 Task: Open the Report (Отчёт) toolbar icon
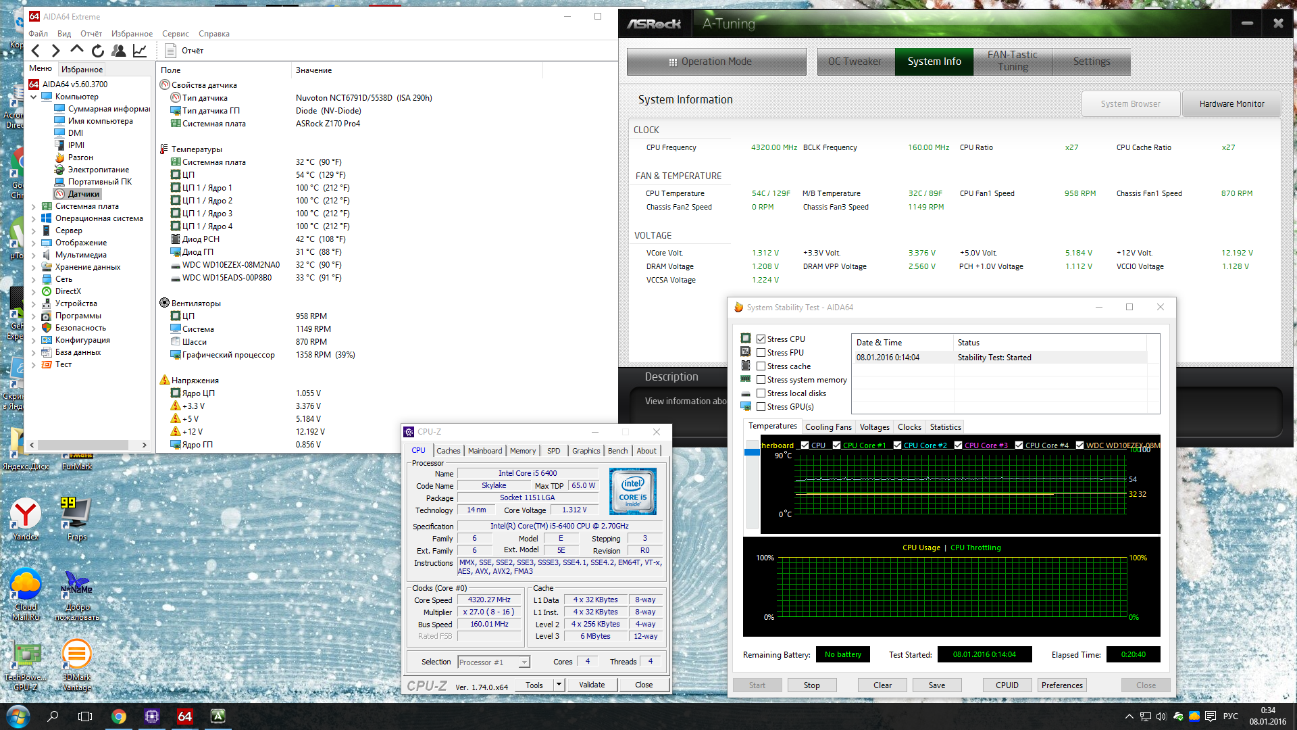pyautogui.click(x=171, y=51)
